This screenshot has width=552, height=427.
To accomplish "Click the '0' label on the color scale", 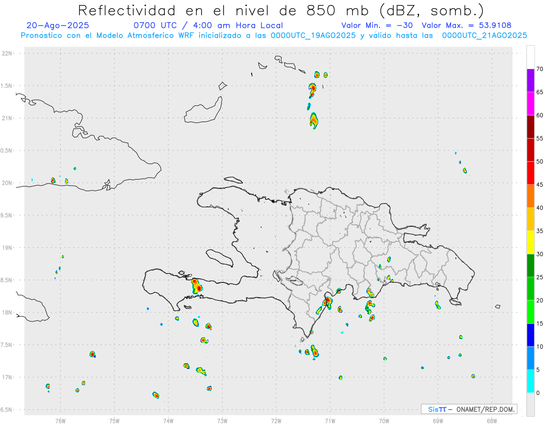I will pos(538,392).
